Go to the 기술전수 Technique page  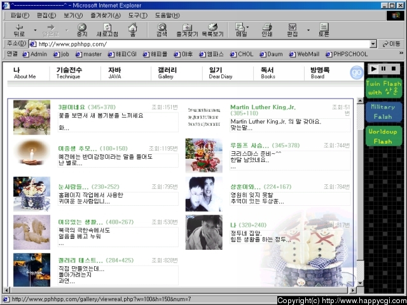69,73
